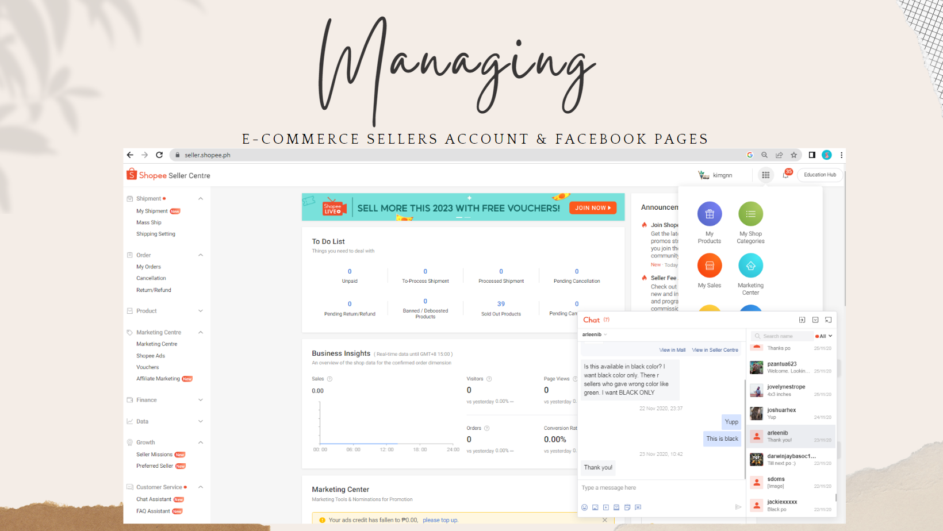Expand the Data sidebar section
943x531 pixels.
click(201, 421)
